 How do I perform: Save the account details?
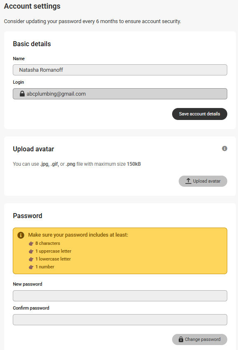200,114
